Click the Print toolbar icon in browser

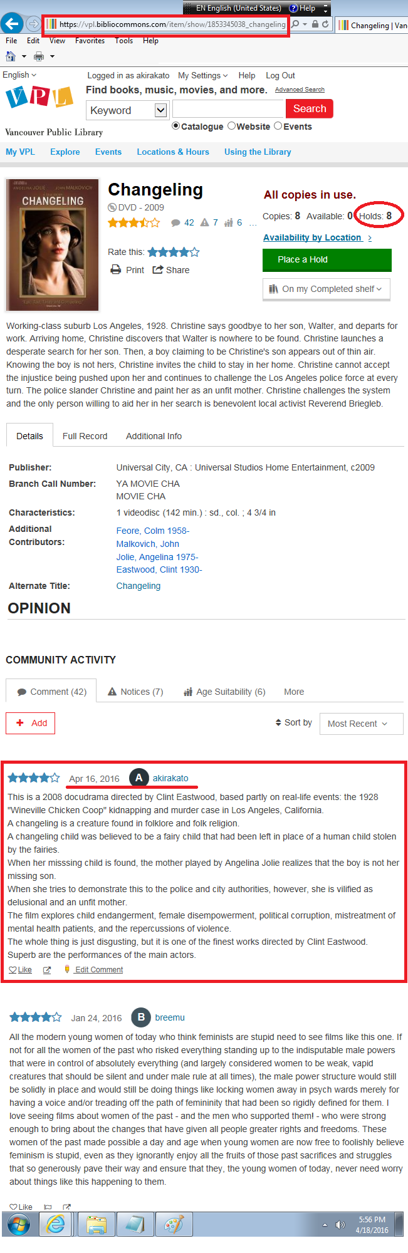(x=39, y=56)
